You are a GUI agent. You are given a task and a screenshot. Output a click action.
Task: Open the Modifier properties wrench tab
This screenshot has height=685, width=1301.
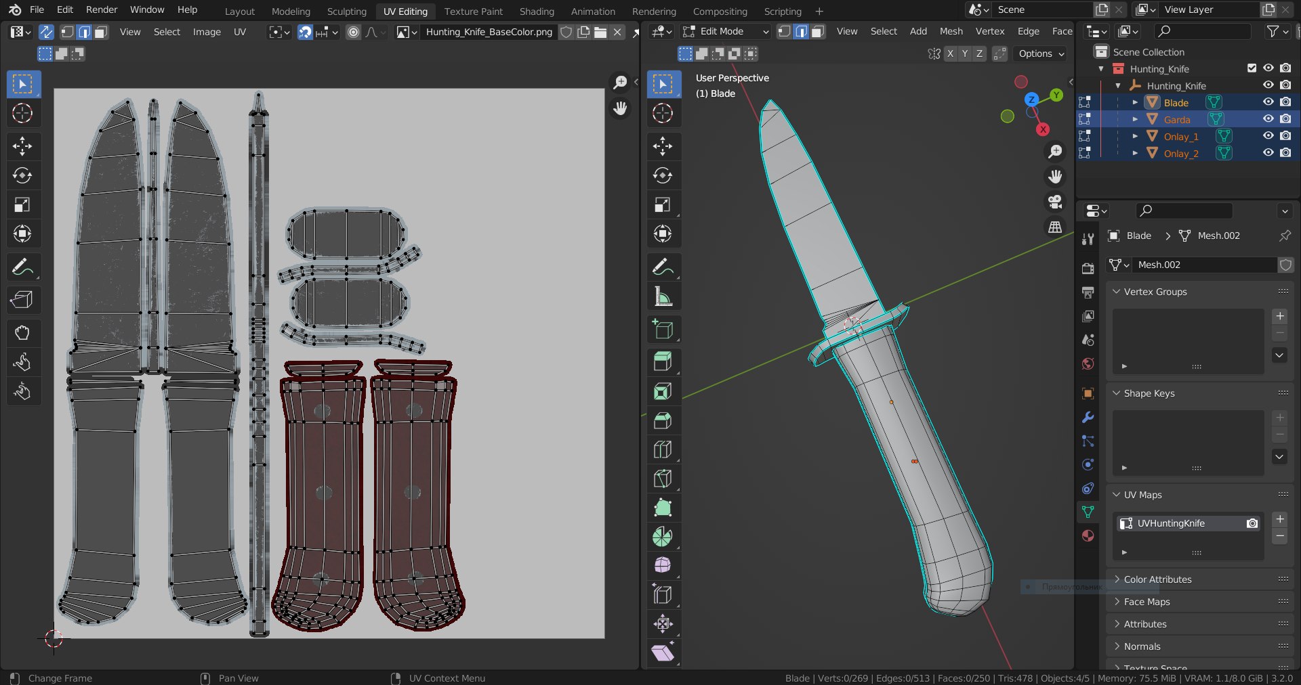pyautogui.click(x=1088, y=418)
